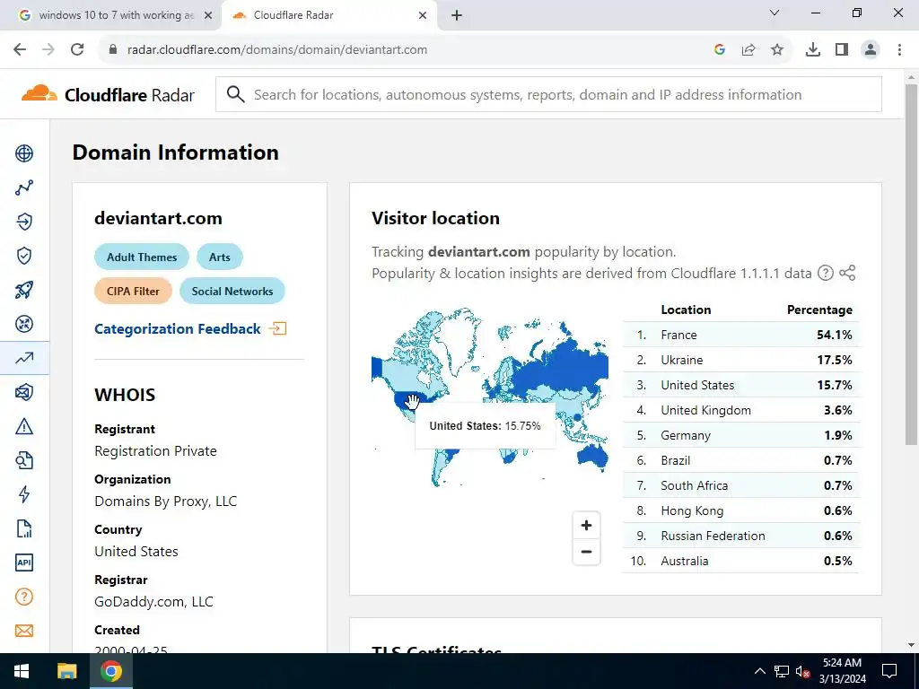Select the France row in location table
Viewport: 919px width, 689px height.
click(x=741, y=335)
